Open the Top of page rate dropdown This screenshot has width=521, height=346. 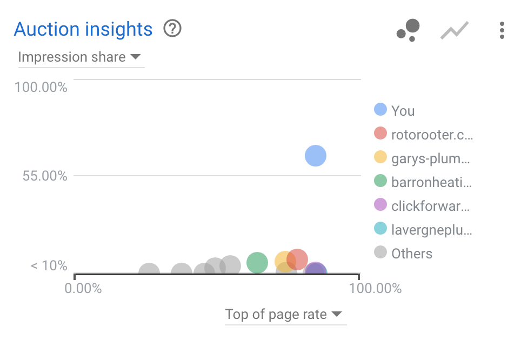click(284, 314)
